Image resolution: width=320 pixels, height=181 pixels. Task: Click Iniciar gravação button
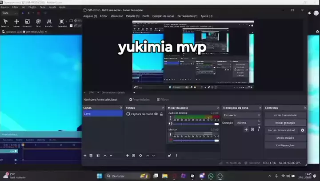pos(285,122)
